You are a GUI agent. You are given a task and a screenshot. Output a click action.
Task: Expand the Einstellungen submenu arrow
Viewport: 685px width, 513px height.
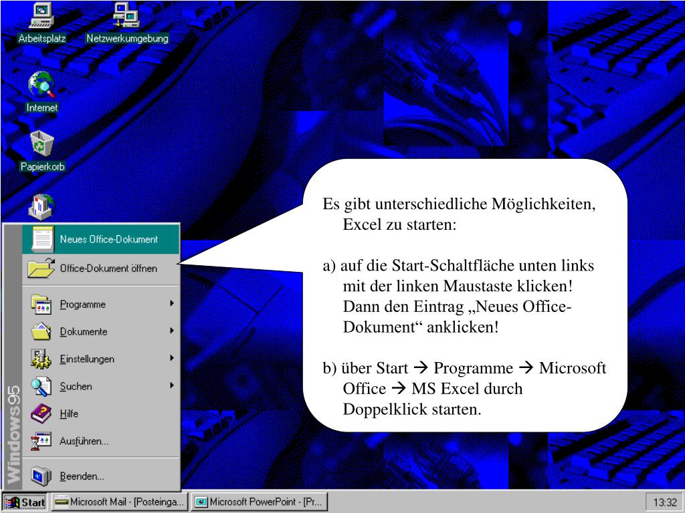click(x=172, y=358)
